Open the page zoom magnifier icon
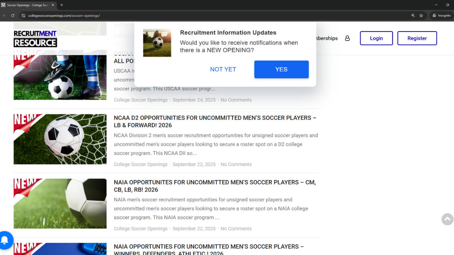454x255 pixels. point(413,16)
